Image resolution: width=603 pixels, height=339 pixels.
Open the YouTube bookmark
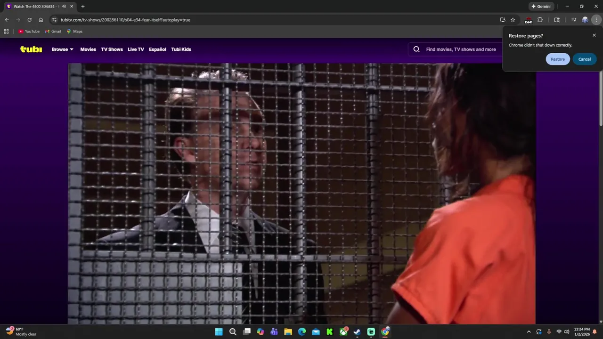click(x=29, y=32)
